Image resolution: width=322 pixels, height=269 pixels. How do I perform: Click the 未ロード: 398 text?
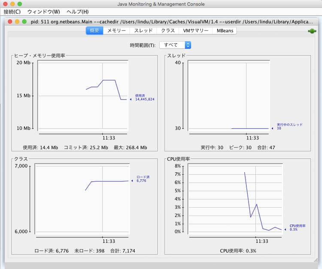pos(89,251)
